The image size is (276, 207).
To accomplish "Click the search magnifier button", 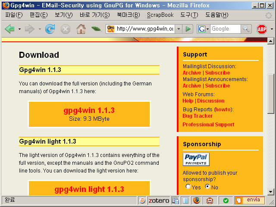I will click(x=246, y=29).
